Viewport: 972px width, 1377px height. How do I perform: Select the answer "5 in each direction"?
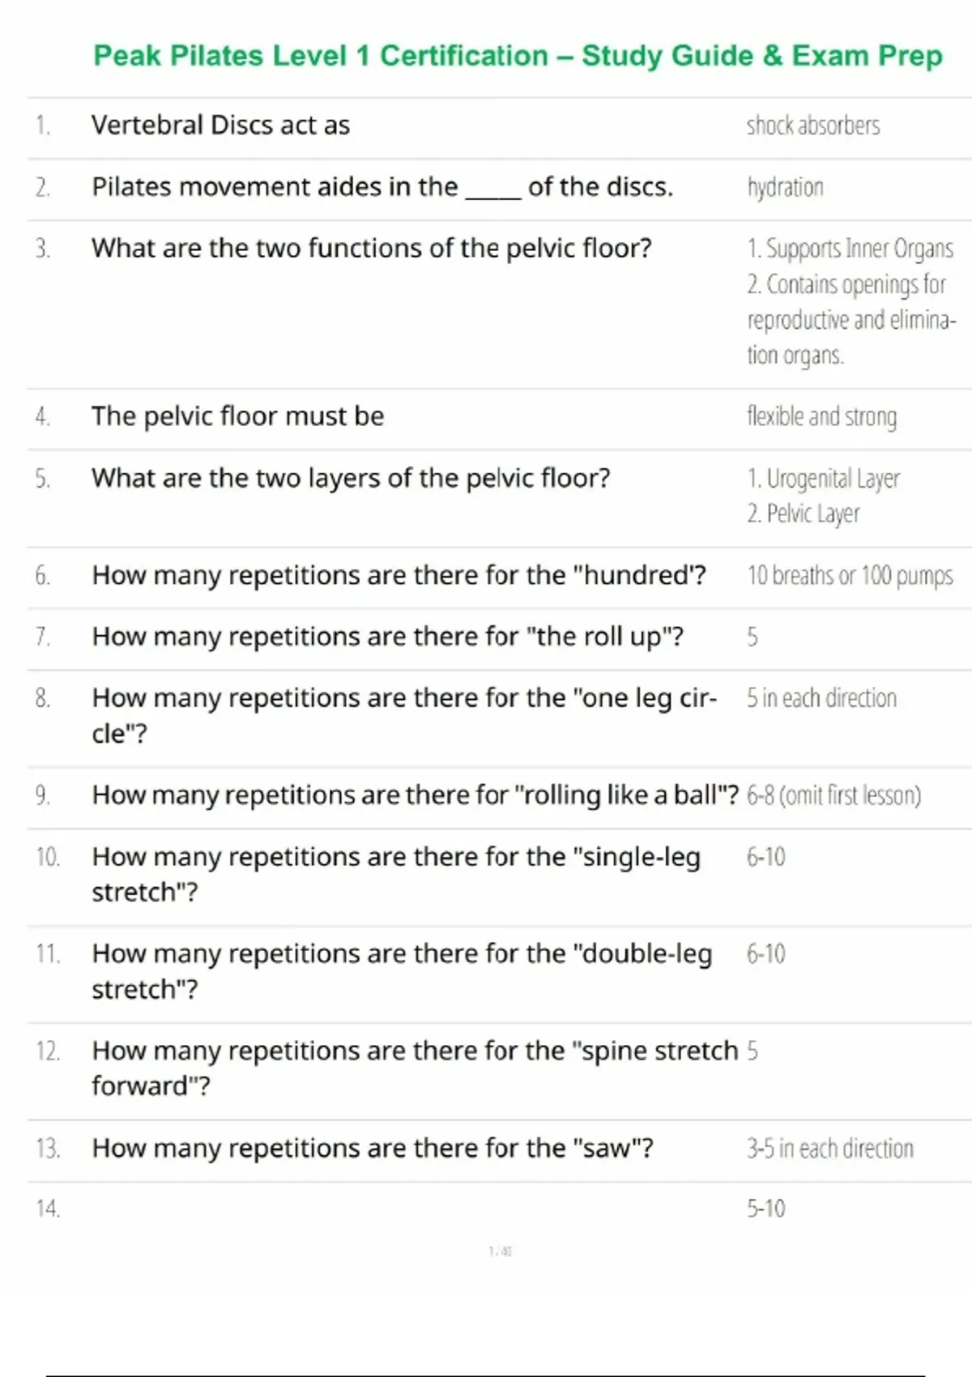pos(821,698)
